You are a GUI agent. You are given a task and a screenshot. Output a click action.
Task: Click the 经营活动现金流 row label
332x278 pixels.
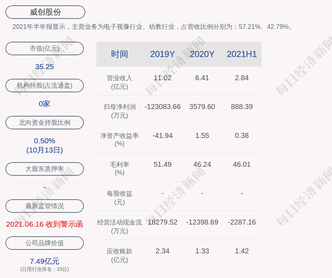[120, 226]
